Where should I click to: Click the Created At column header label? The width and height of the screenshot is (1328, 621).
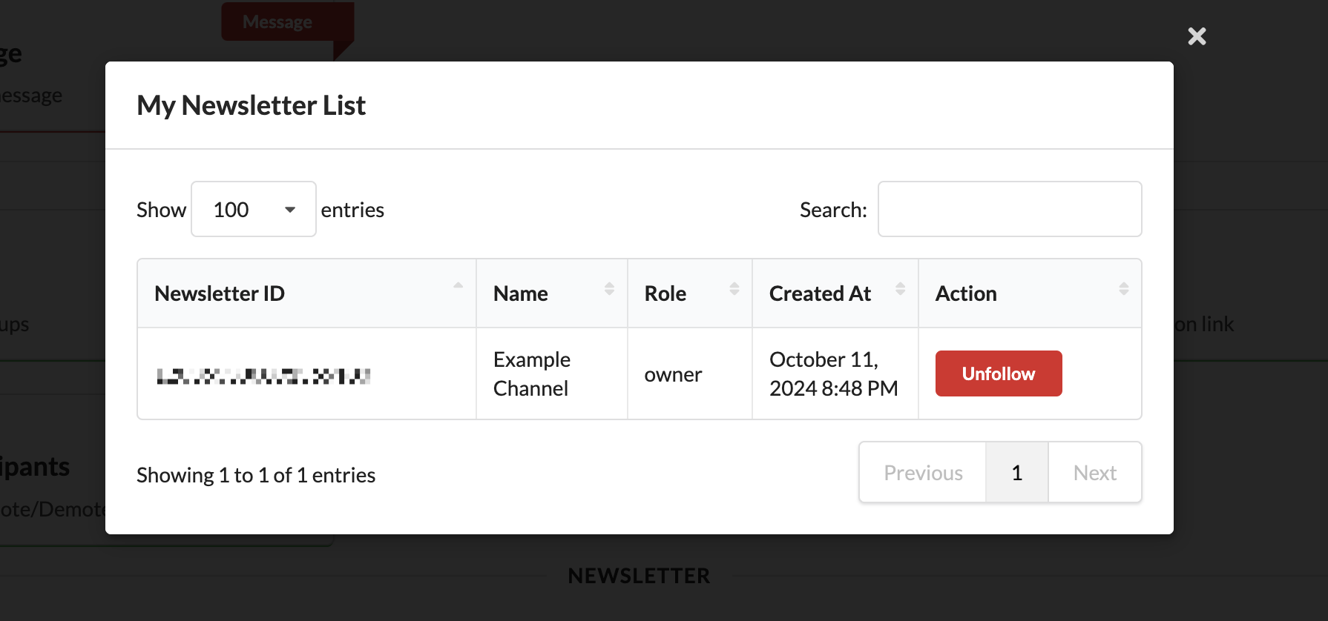tap(820, 293)
